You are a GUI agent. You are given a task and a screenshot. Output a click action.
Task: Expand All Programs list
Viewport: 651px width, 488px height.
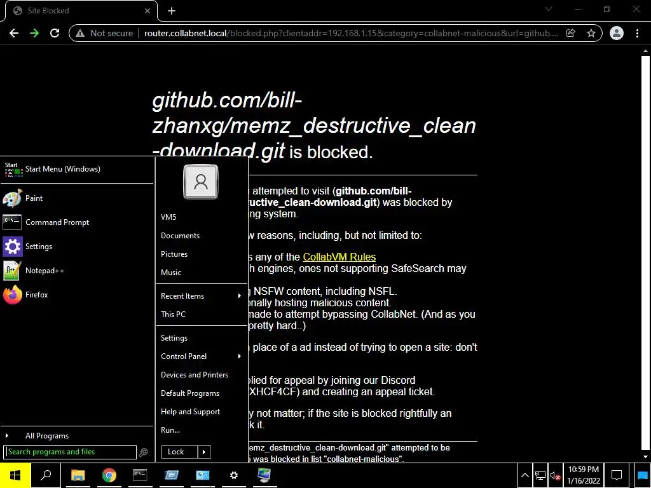77,436
